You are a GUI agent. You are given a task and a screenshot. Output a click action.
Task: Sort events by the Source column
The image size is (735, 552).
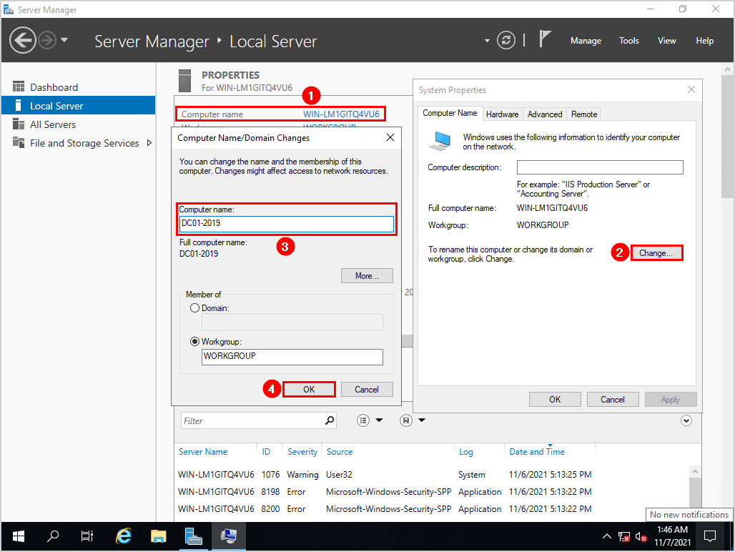[x=340, y=452]
